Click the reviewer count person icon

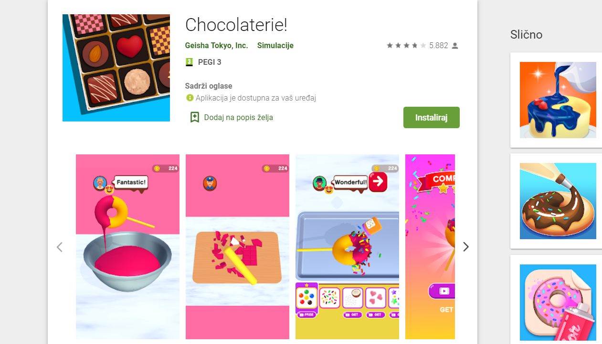(x=455, y=46)
